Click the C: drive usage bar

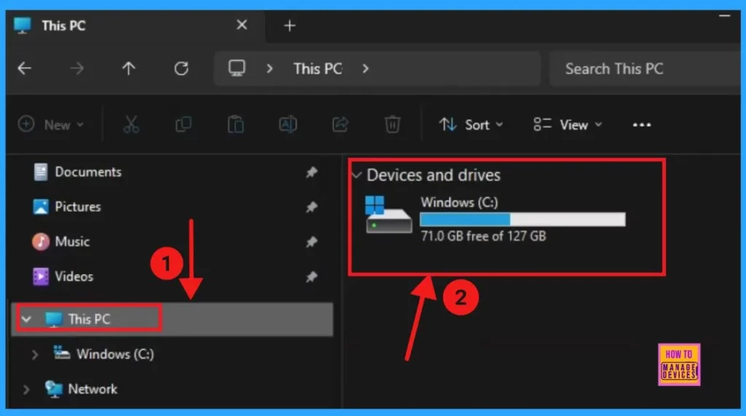(522, 219)
